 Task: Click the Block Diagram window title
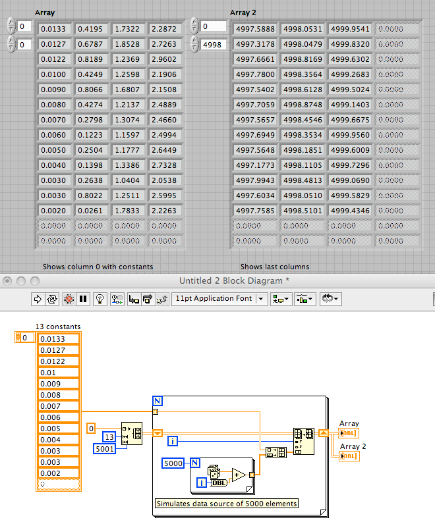coord(234,280)
